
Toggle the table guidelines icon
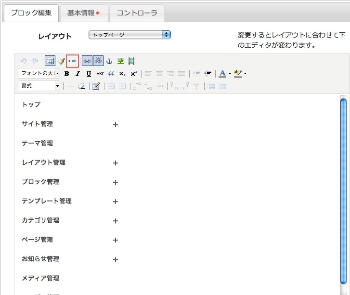pos(50,61)
